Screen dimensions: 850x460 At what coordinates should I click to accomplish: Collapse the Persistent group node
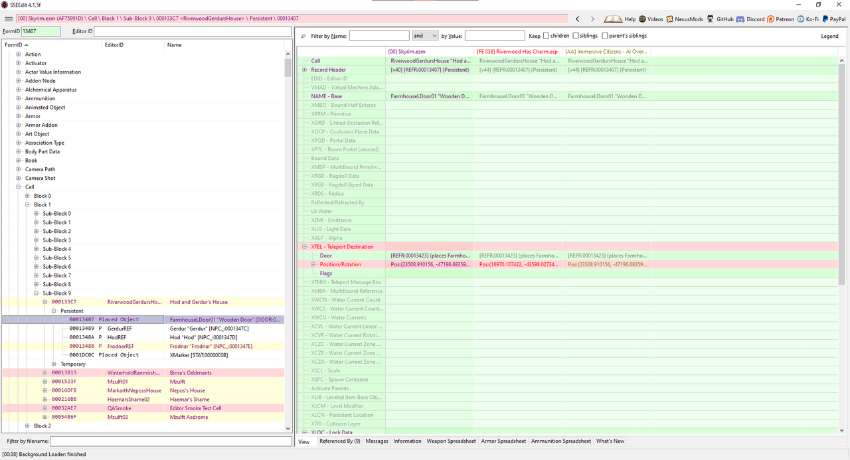coord(54,311)
